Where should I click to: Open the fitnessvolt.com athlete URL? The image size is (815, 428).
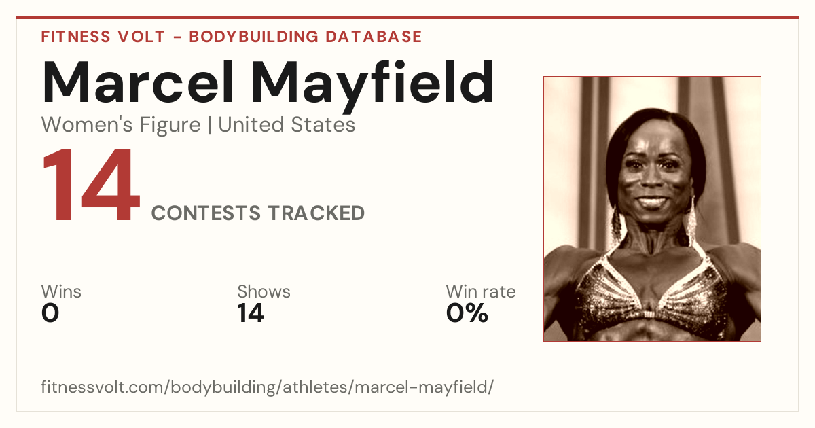[268, 387]
